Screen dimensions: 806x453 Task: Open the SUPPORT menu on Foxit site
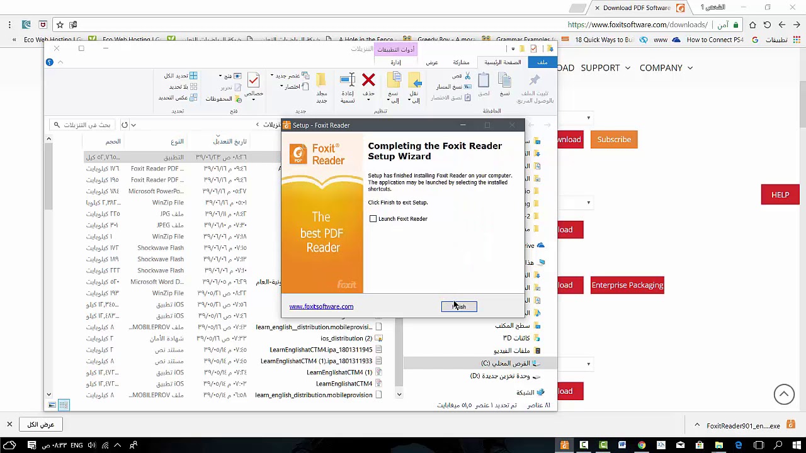click(x=605, y=68)
